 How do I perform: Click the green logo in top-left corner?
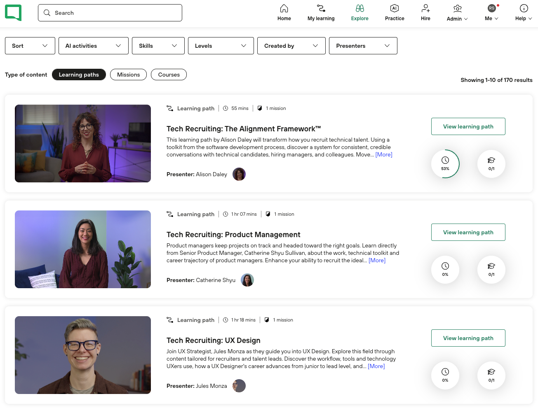(13, 13)
